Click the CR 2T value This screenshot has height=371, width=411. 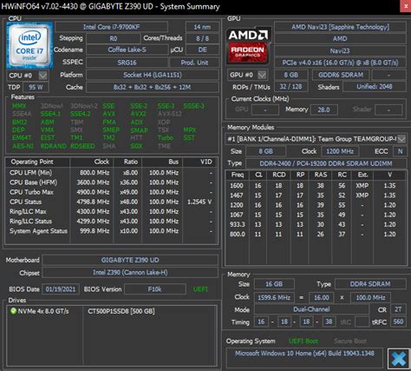[398, 309]
